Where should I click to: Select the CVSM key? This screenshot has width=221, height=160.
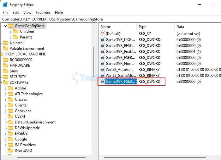pos(20,117)
